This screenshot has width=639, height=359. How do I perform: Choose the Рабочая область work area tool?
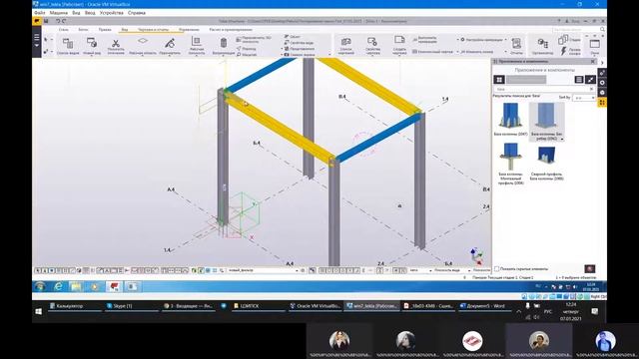pyautogui.click(x=143, y=46)
